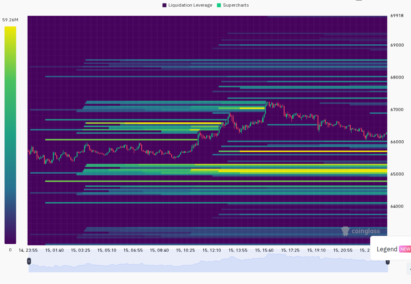Click the zoom slider overview area
Screen dimensions: 411x284
point(208,263)
